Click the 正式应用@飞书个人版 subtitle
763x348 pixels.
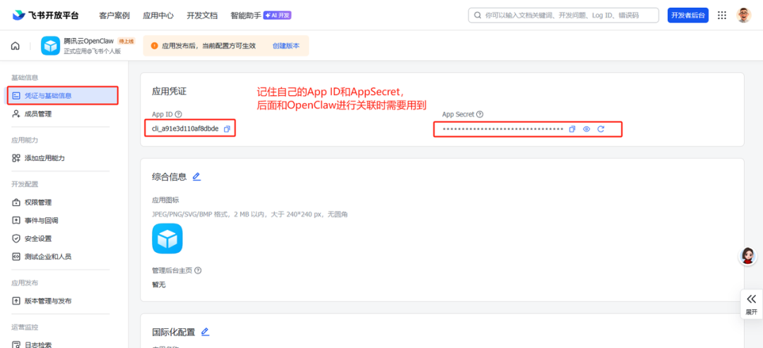coord(92,51)
